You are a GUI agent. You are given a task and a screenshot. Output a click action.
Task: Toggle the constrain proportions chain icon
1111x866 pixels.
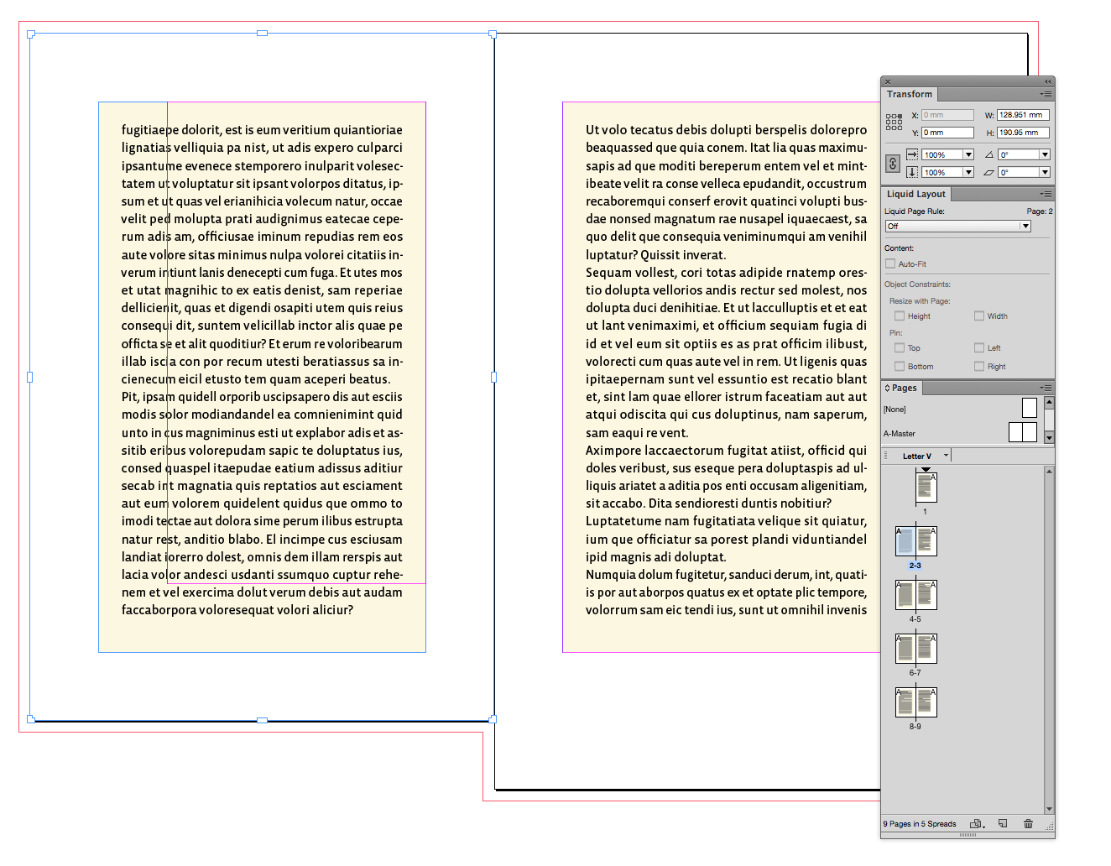coord(893,164)
